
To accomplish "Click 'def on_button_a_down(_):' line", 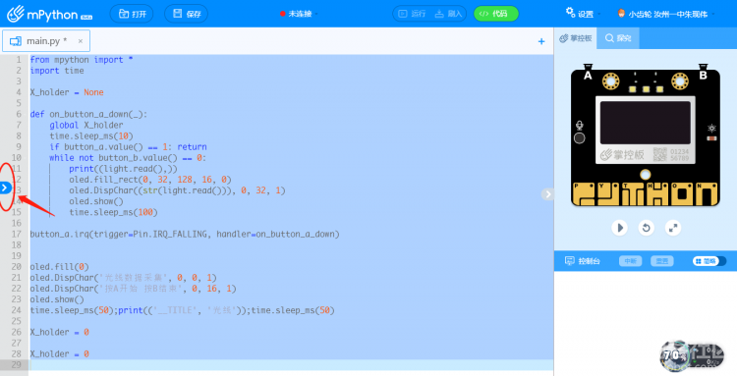I will pyautogui.click(x=88, y=114).
